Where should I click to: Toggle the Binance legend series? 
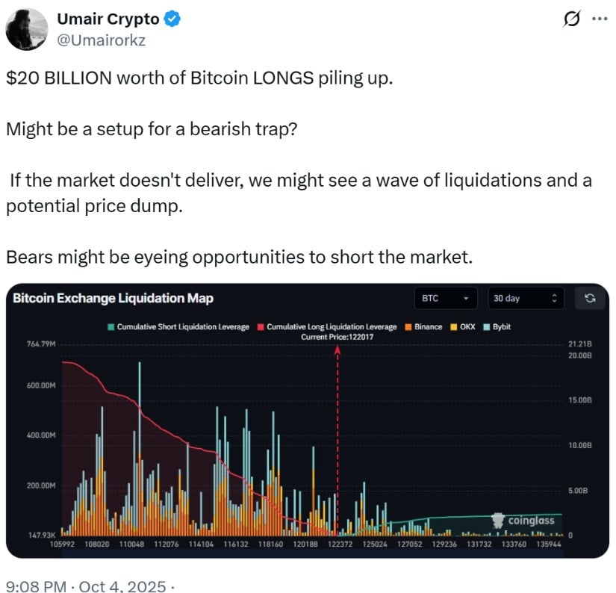[423, 327]
